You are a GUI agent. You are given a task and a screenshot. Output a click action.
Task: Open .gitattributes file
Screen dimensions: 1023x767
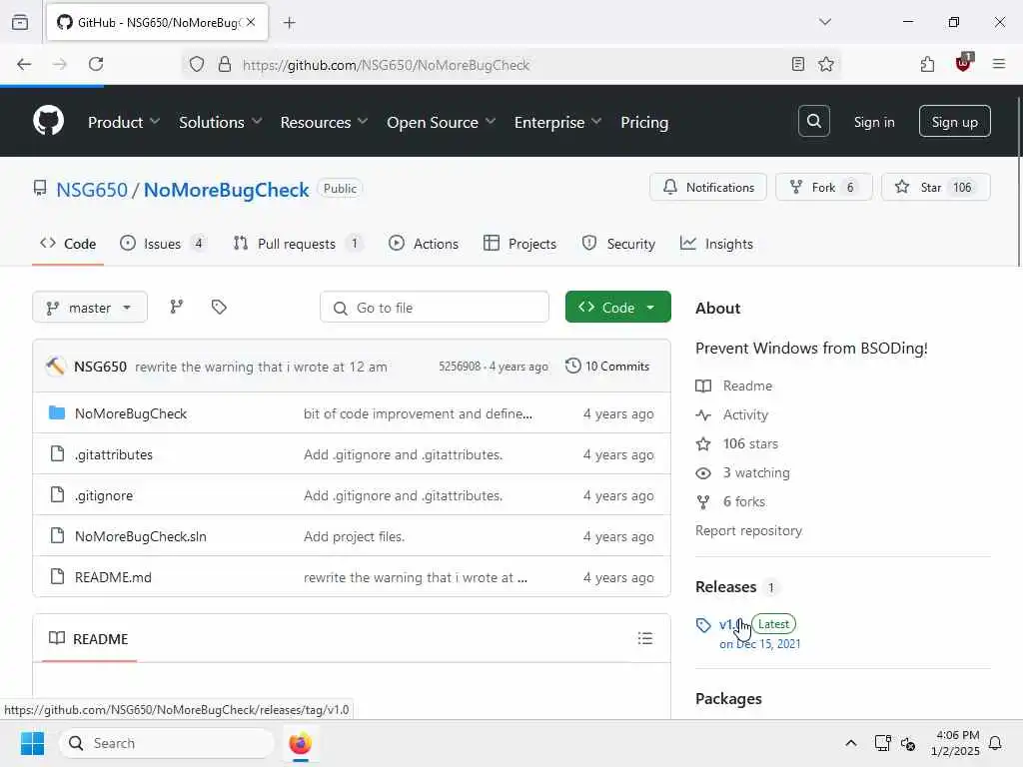(x=114, y=454)
